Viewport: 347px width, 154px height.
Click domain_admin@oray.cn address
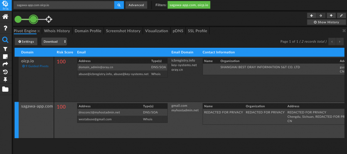96,67
